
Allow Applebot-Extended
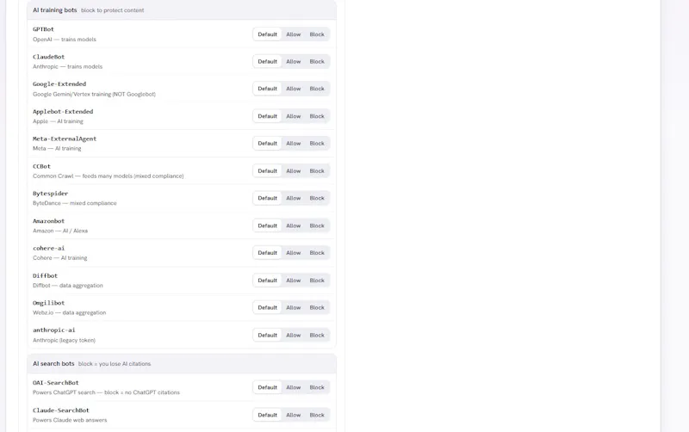point(294,116)
